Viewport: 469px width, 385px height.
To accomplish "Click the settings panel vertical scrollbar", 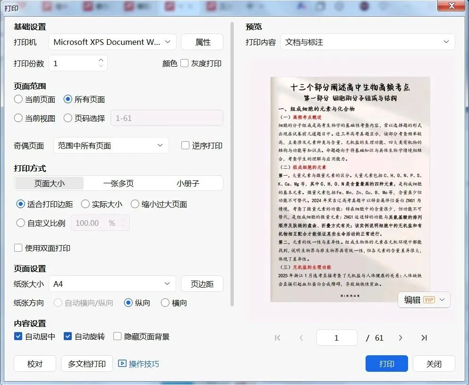I will [x=232, y=164].
